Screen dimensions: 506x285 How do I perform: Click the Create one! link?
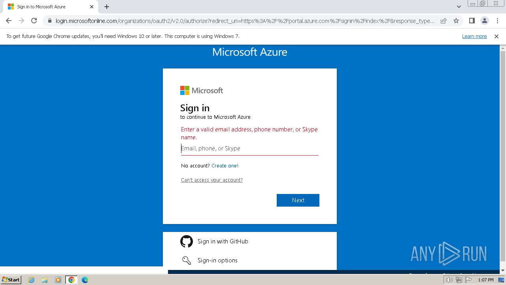pyautogui.click(x=225, y=166)
